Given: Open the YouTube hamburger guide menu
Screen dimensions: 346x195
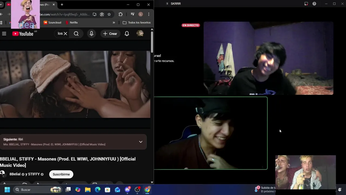Looking at the screenshot, I should coord(4,34).
